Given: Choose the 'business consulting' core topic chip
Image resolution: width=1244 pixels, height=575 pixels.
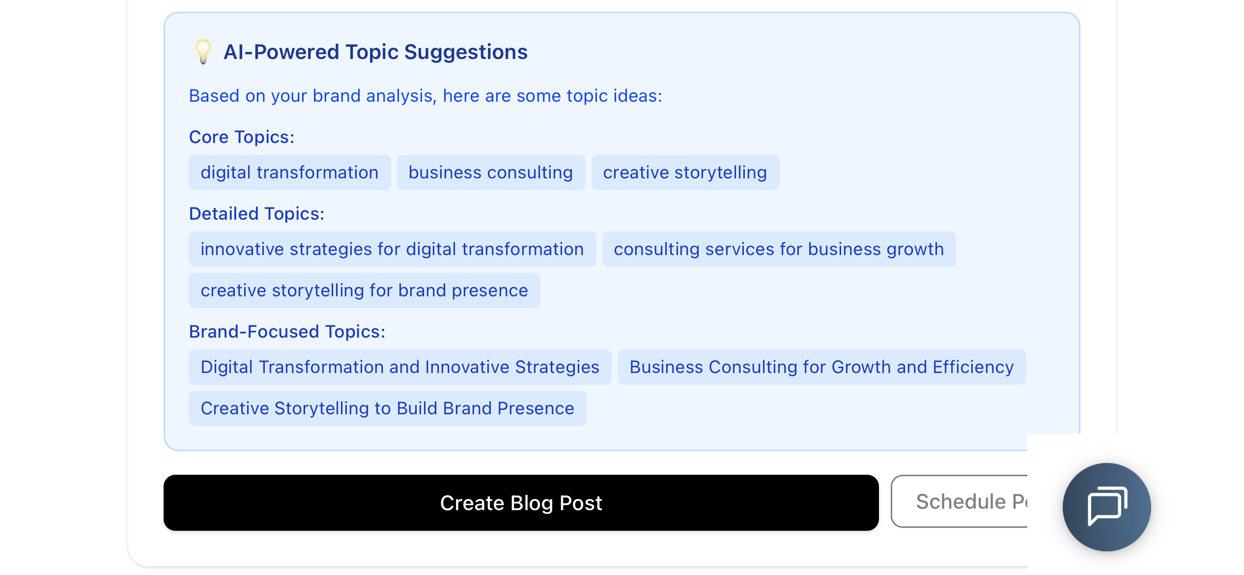Looking at the screenshot, I should coord(490,172).
